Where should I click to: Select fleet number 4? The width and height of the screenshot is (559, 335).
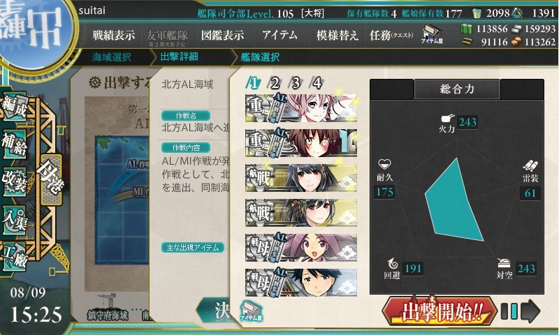[x=317, y=84]
